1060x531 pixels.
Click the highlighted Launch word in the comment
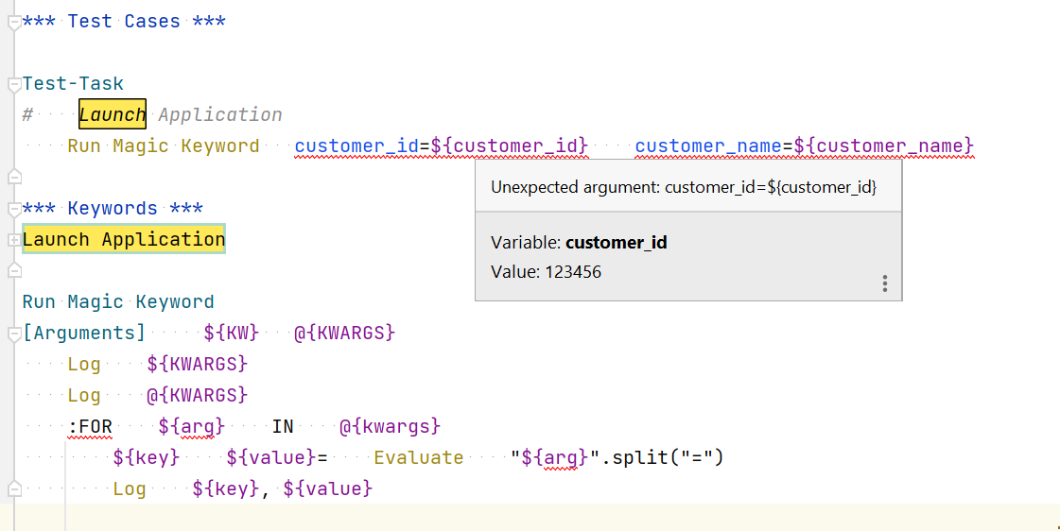pyautogui.click(x=113, y=115)
